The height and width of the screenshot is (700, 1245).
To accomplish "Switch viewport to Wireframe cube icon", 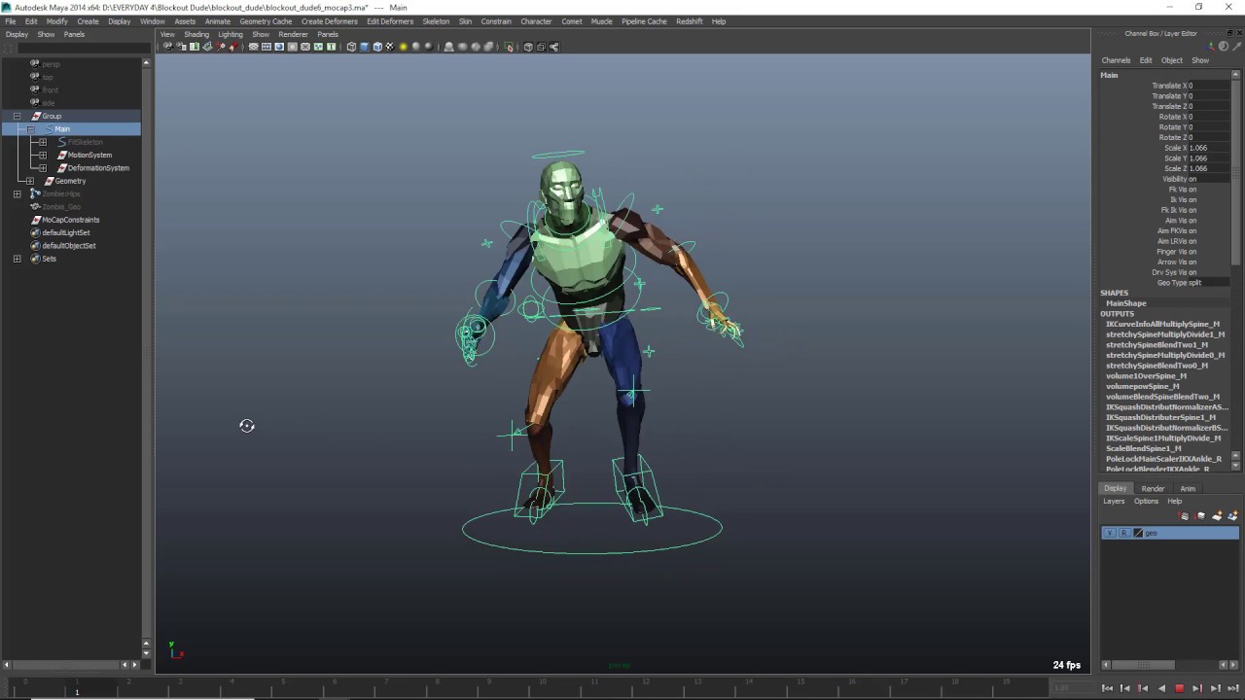I will point(351,47).
